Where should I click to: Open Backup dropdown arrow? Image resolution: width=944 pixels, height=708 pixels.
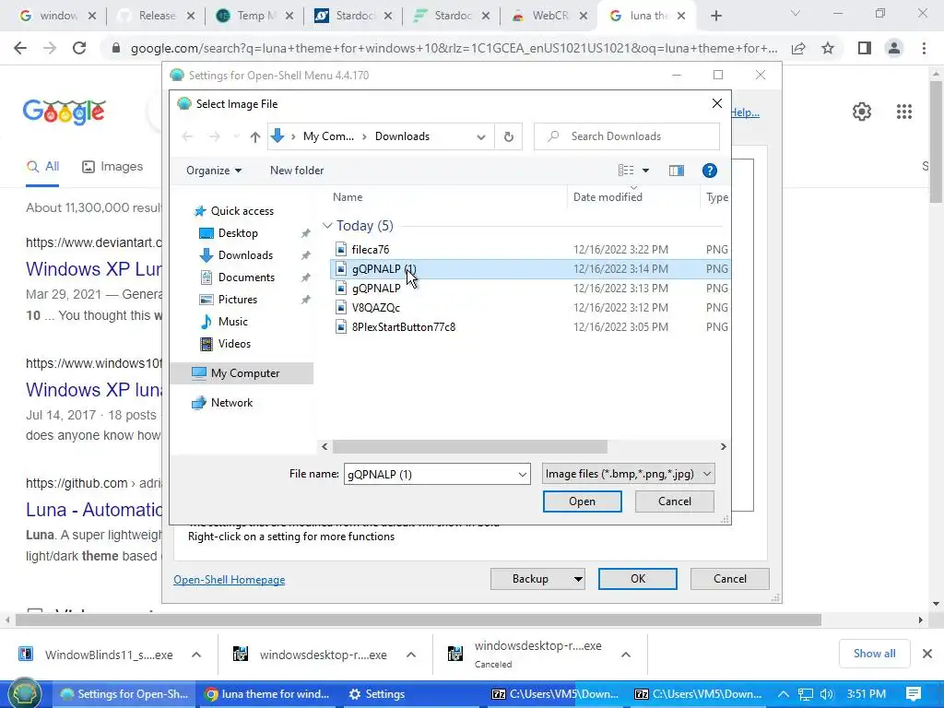578,579
